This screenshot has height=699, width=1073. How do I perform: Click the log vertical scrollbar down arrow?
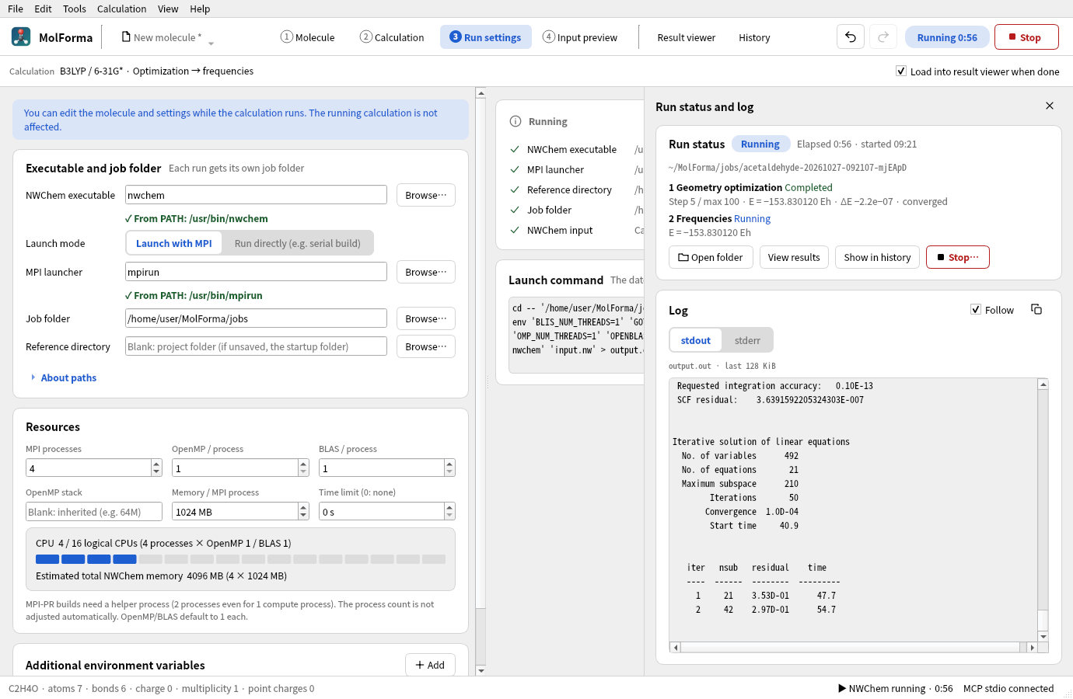(x=1043, y=636)
